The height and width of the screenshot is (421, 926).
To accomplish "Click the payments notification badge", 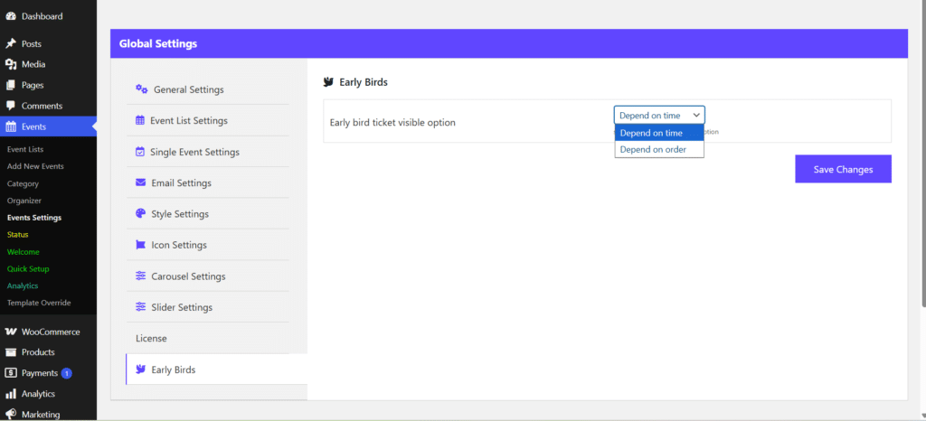I will click(67, 373).
